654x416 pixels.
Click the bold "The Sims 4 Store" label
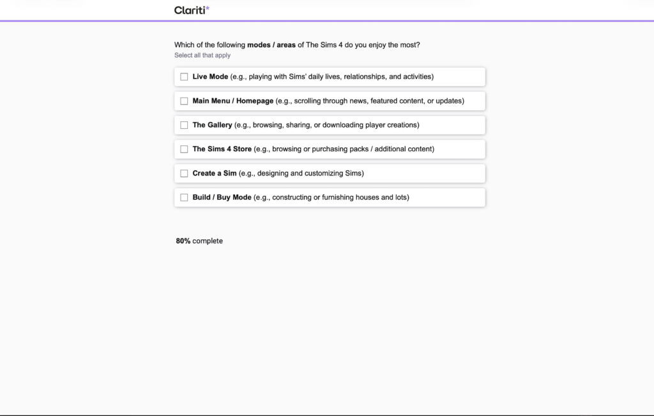222,149
